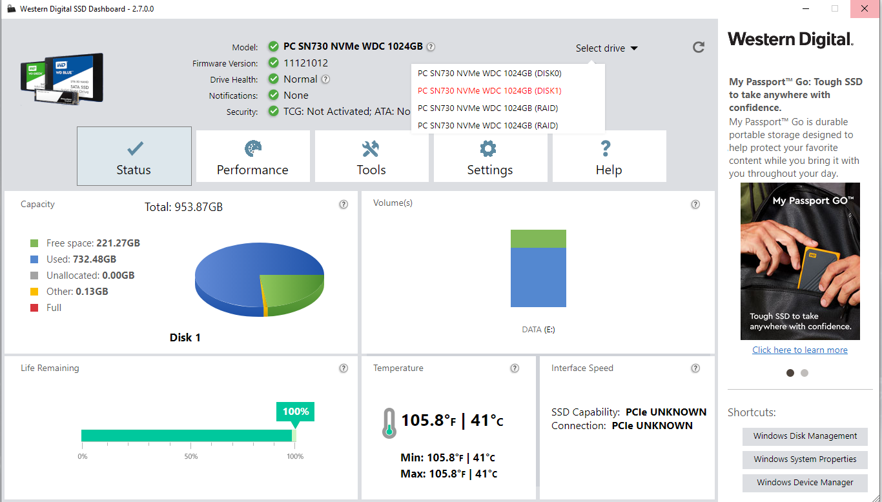Click the Click here to learn more link
The image size is (882, 502).
click(800, 350)
